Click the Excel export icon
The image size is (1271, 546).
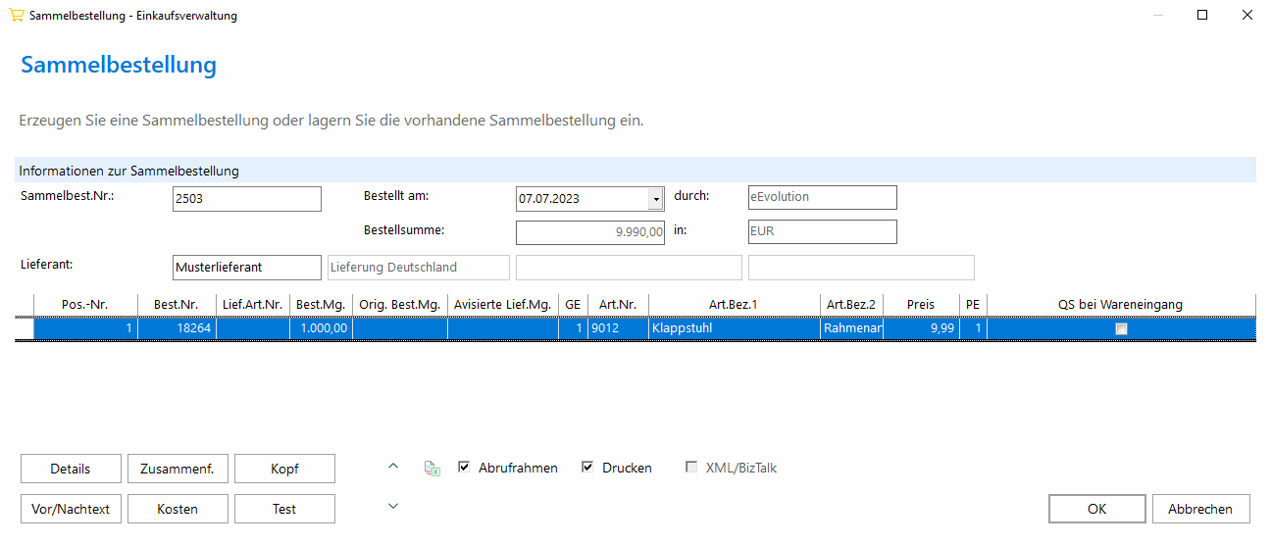pos(432,469)
